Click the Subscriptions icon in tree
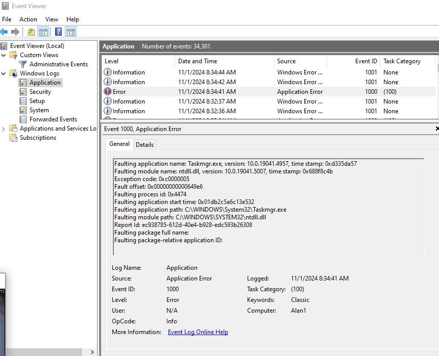Image resolution: width=439 pixels, height=356 pixels. [13, 138]
